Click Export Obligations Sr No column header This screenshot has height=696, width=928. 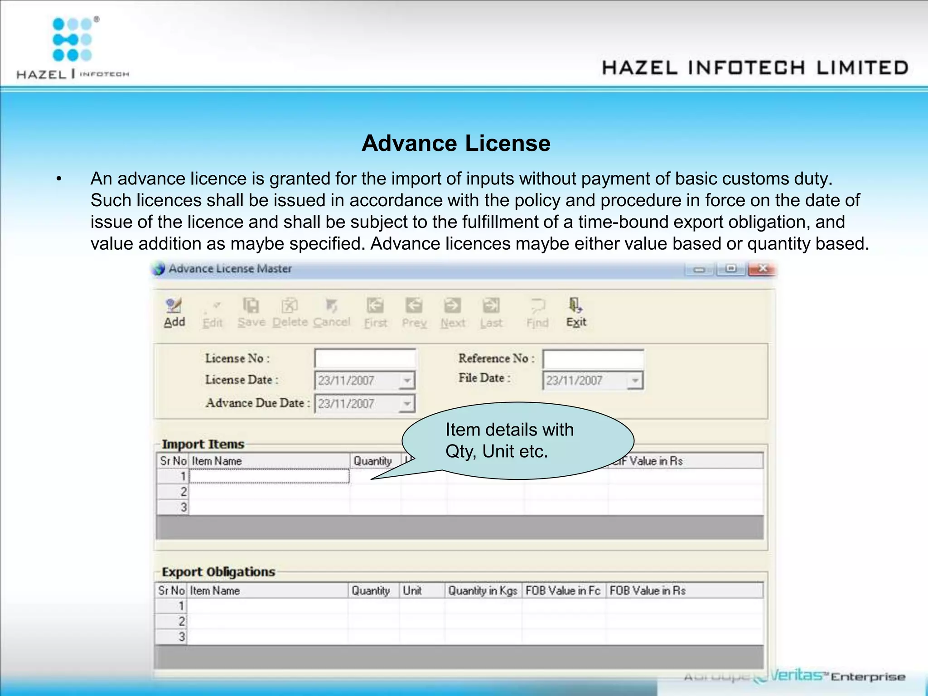(x=171, y=590)
